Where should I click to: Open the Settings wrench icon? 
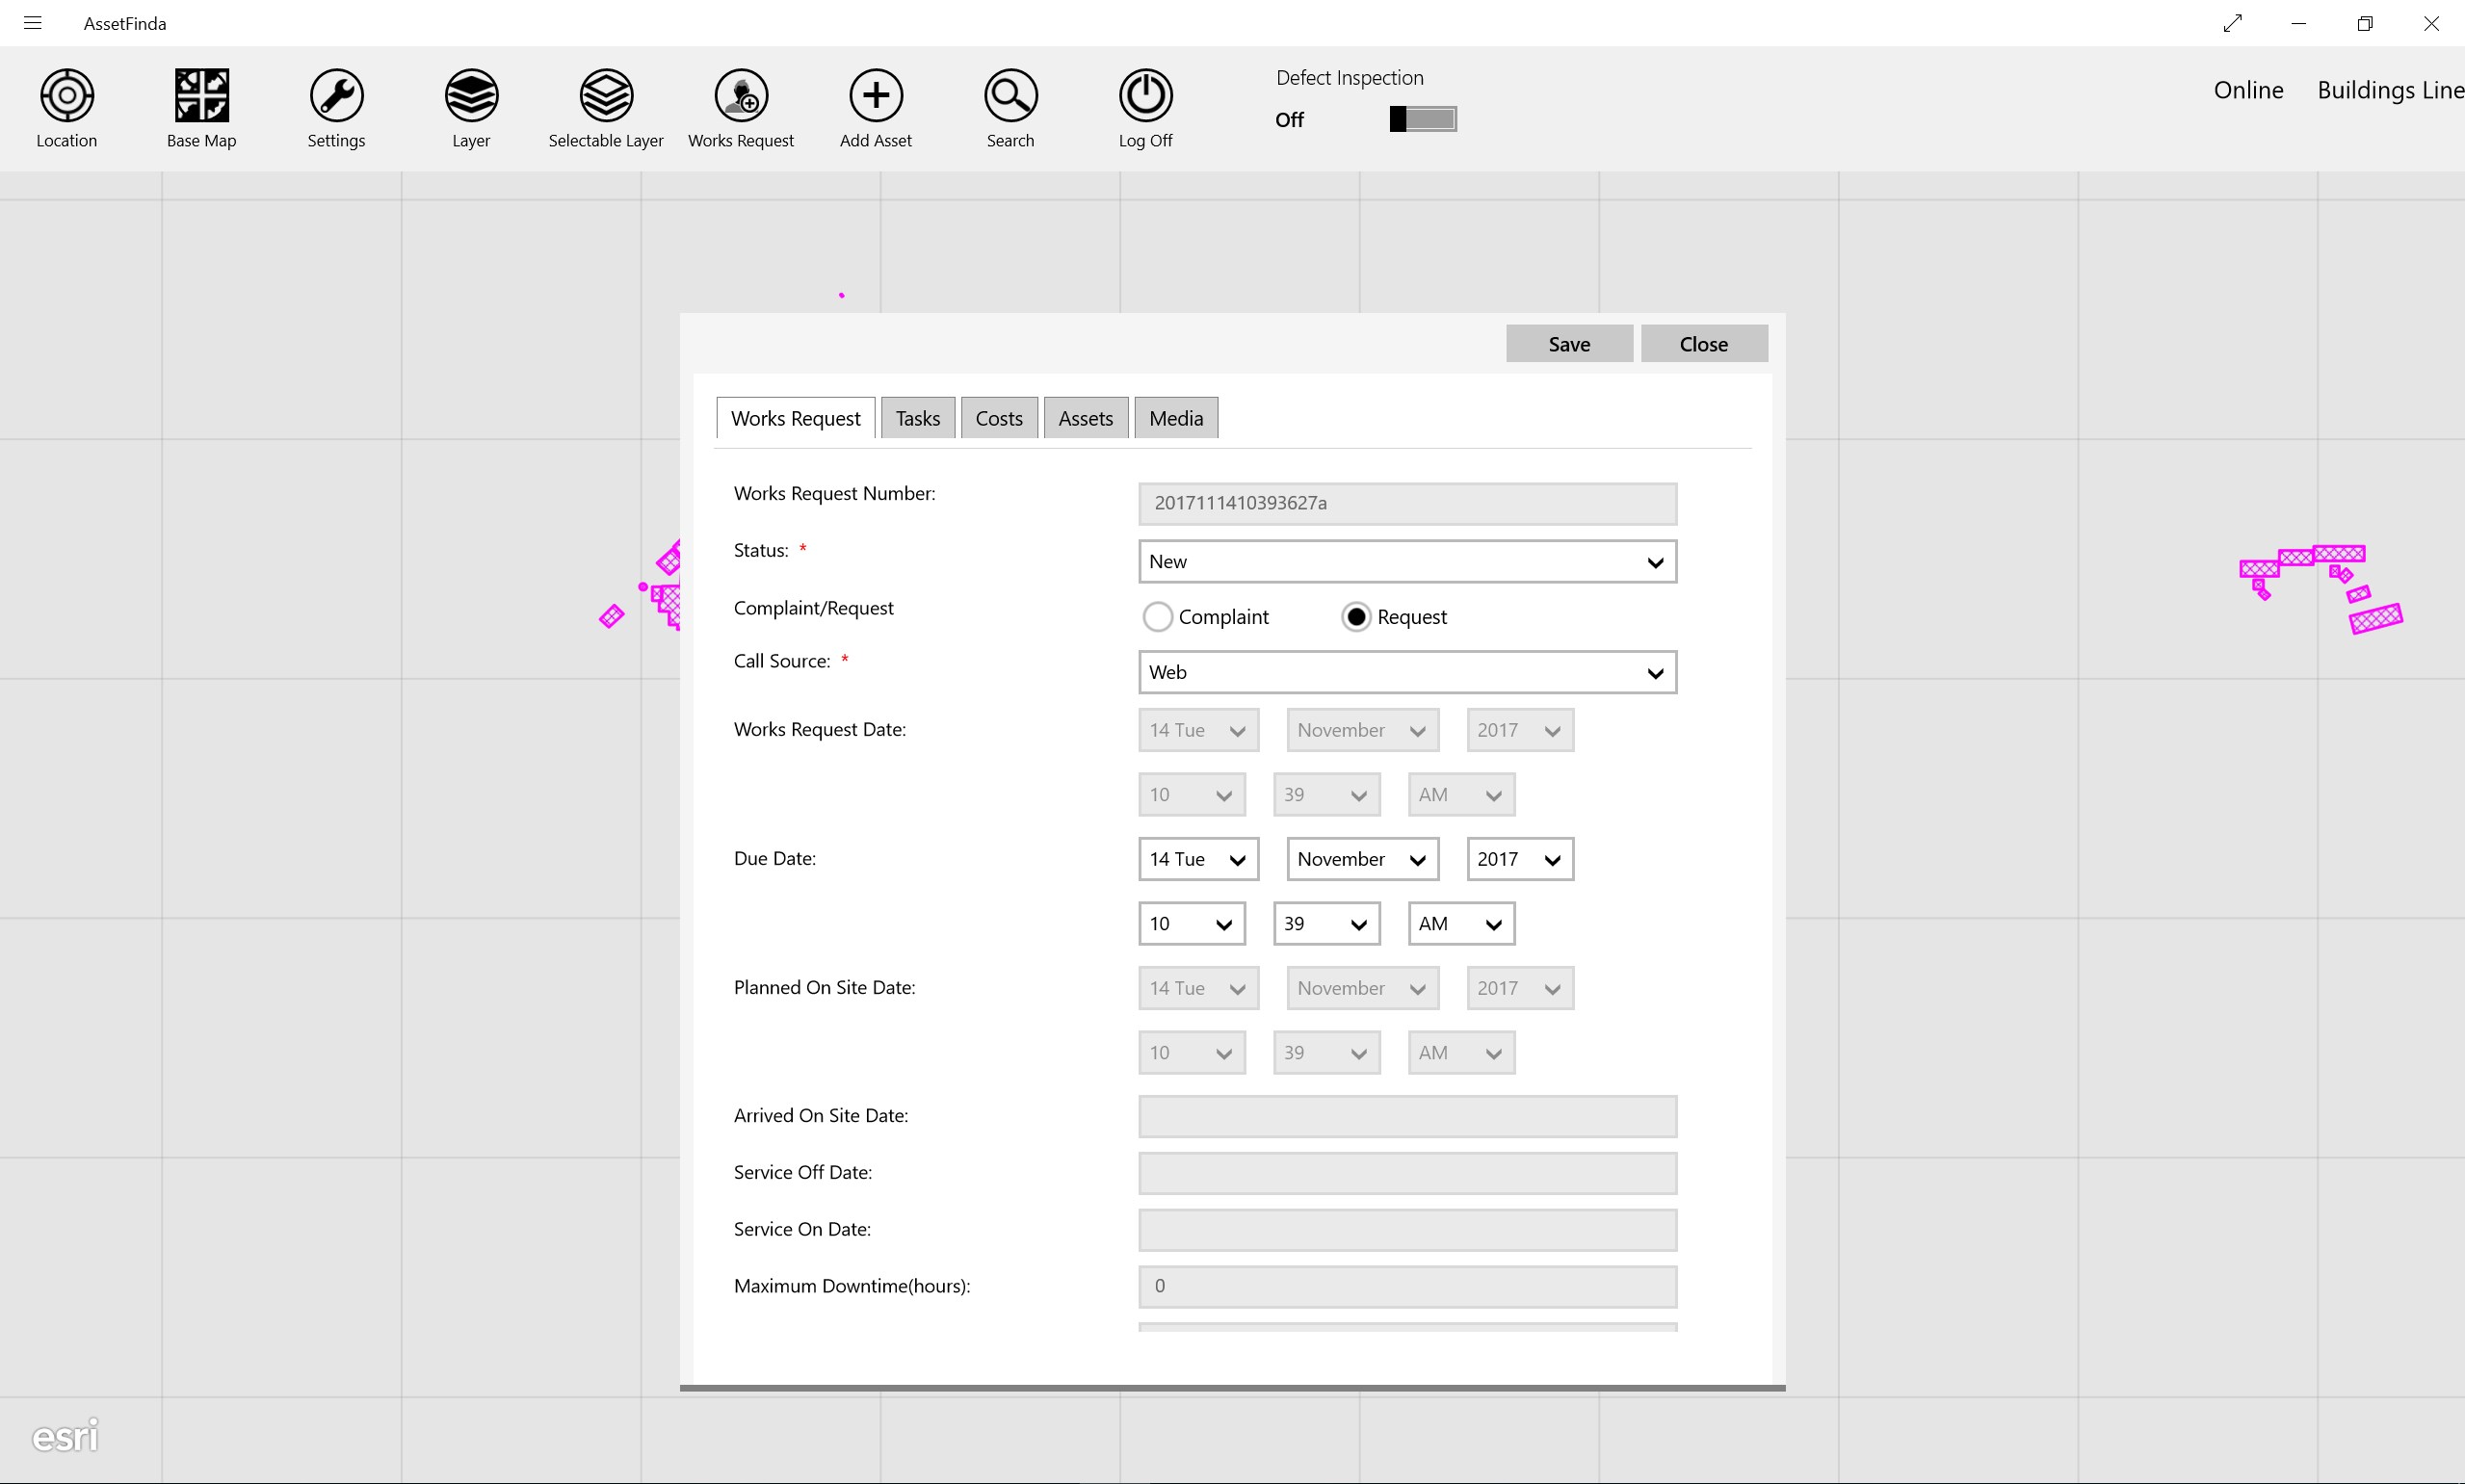336,96
